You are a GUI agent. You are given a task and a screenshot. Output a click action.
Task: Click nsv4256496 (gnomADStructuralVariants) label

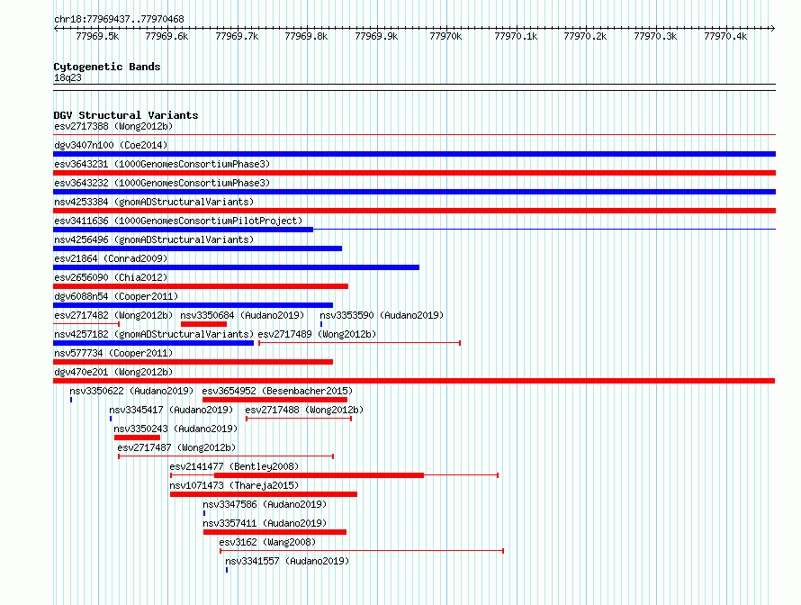pyautogui.click(x=154, y=239)
